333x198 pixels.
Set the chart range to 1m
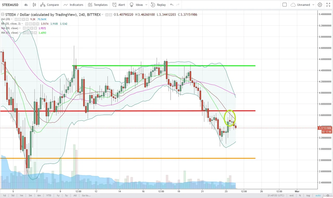[x=21, y=195]
